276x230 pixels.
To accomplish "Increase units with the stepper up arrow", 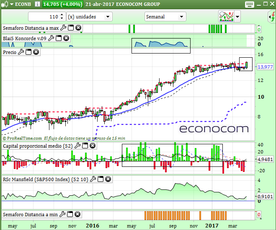I will (62, 15).
